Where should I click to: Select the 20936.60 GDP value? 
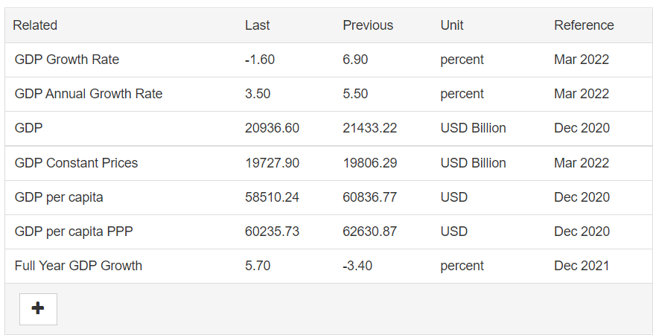click(272, 128)
